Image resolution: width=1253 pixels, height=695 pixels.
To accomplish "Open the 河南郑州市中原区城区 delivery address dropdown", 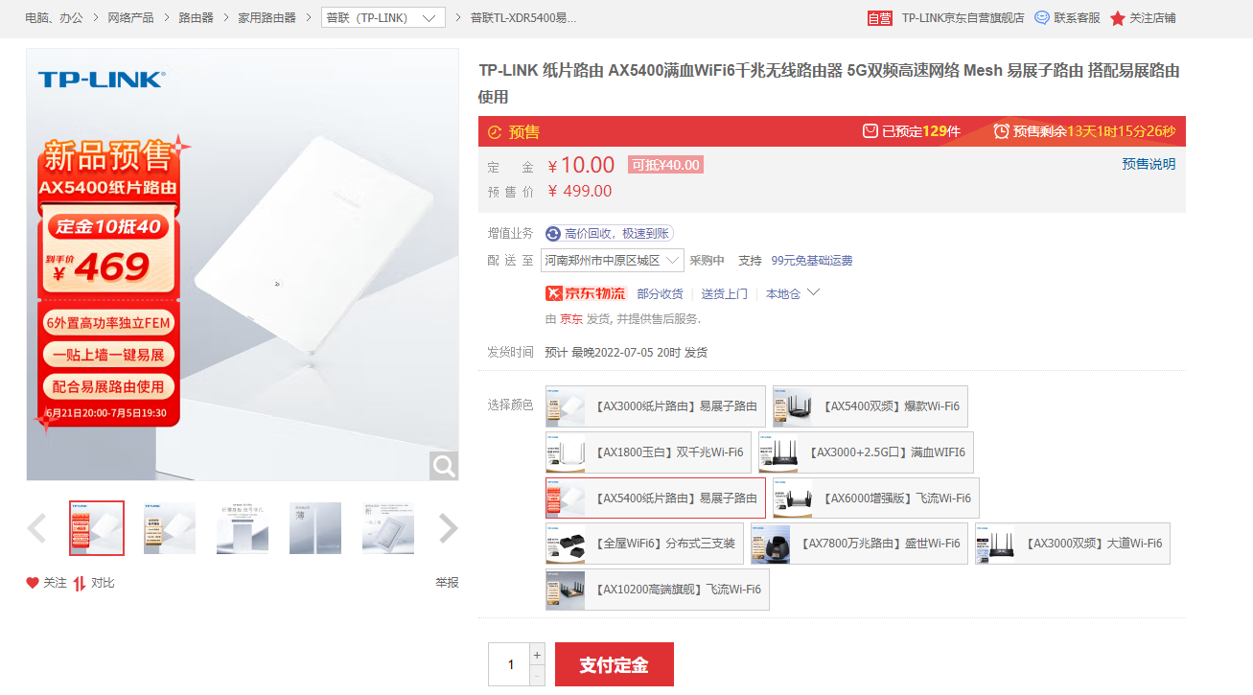I will 613,261.
